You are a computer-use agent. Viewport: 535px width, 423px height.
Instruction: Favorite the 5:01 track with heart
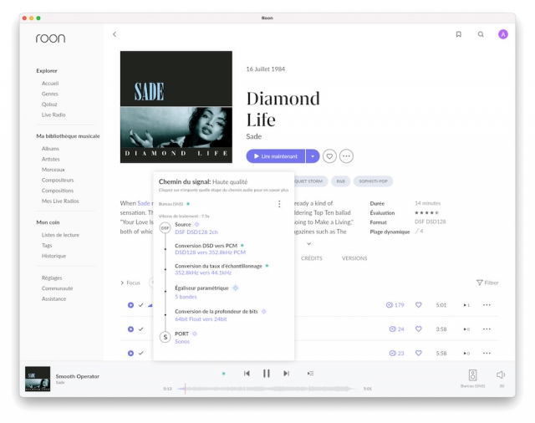point(419,305)
